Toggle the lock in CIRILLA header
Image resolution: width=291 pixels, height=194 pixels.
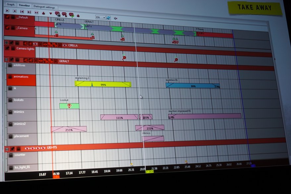[x=17, y=43]
